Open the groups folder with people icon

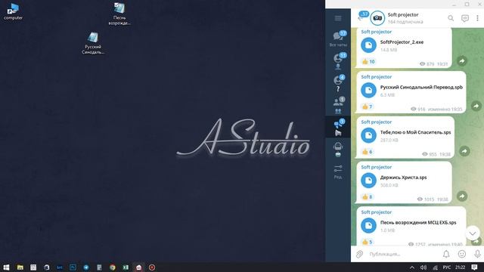[x=338, y=105]
